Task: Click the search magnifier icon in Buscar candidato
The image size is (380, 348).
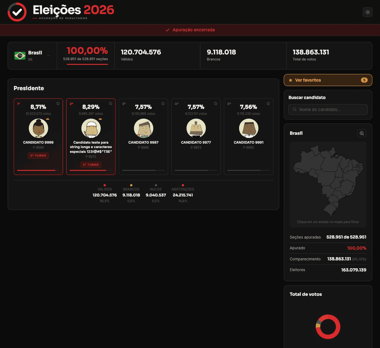Action: click(294, 109)
